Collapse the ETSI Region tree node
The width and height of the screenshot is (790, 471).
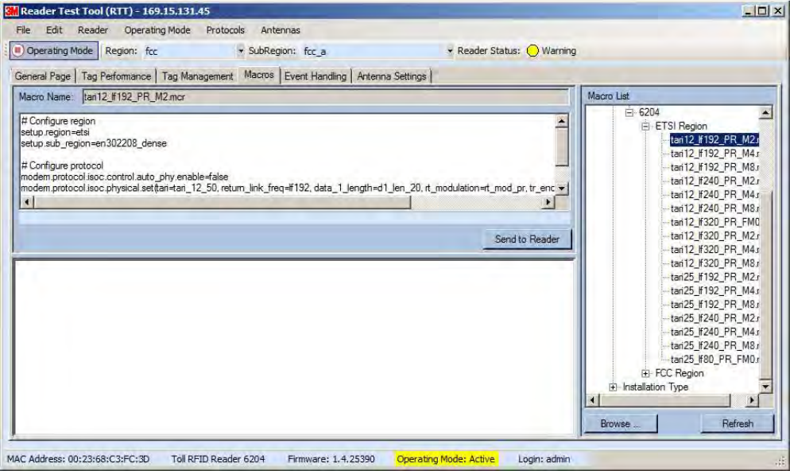click(x=645, y=126)
